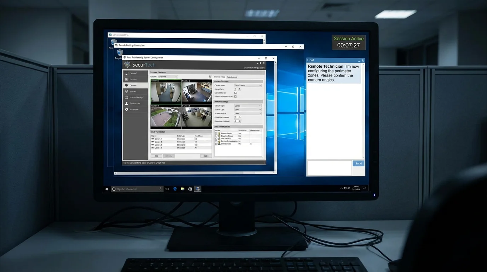Switch to the second tab in settings panel
This screenshot has width=487, height=272.
[233, 77]
